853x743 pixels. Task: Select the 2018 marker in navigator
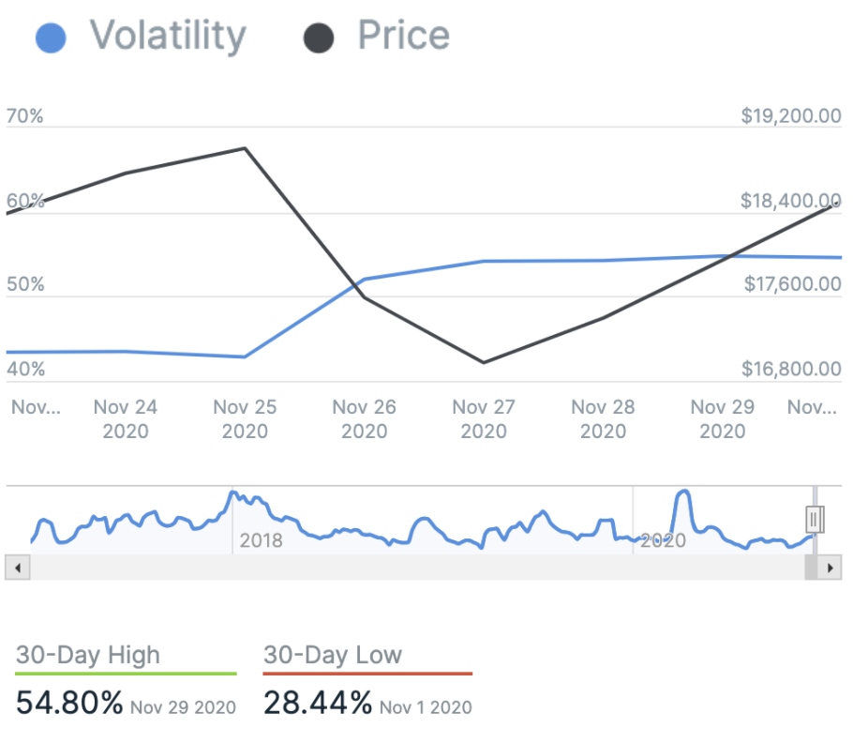click(261, 540)
